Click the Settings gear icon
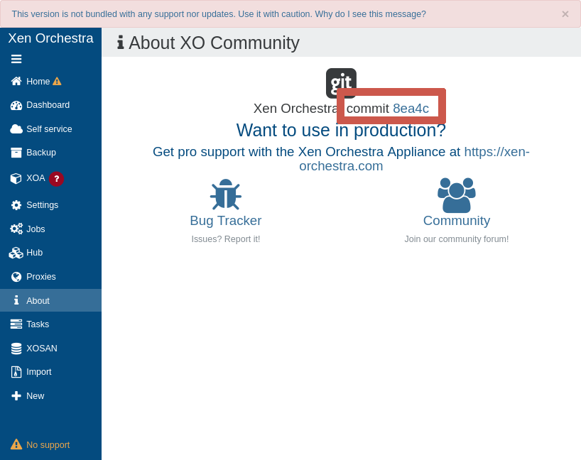 coord(16,205)
